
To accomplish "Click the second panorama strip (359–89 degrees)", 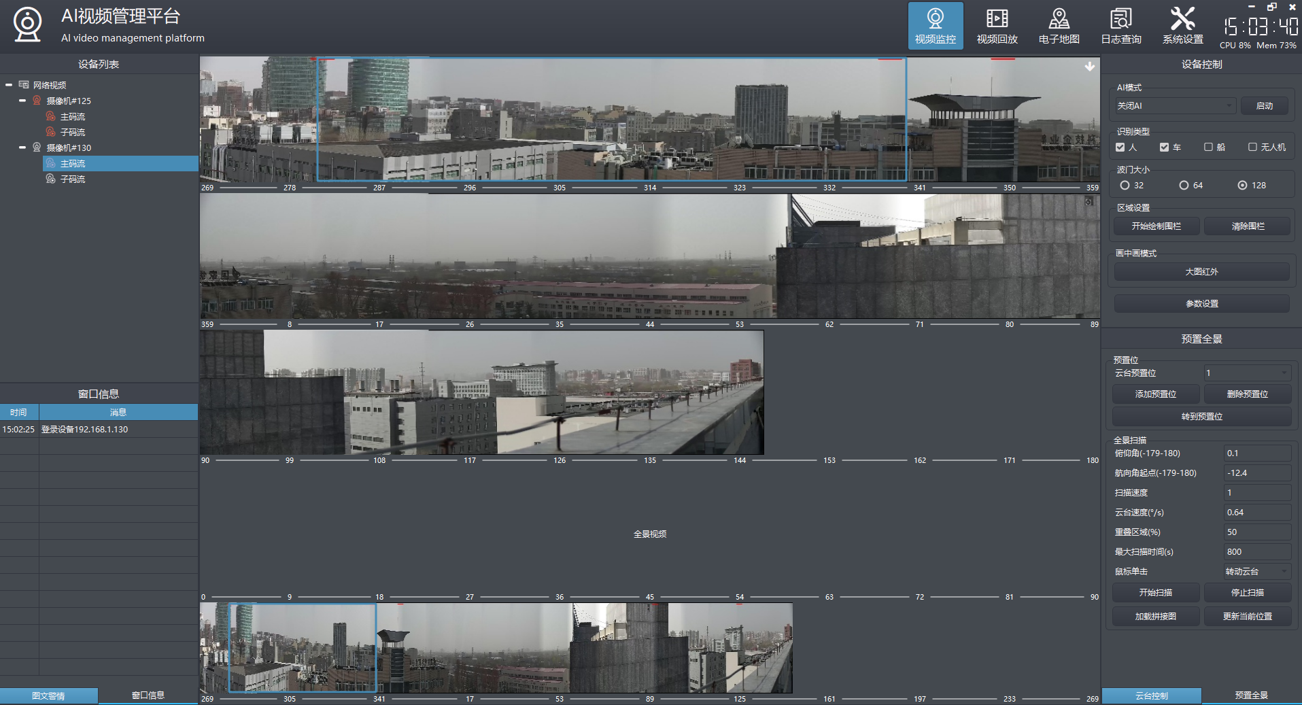I will 649,256.
